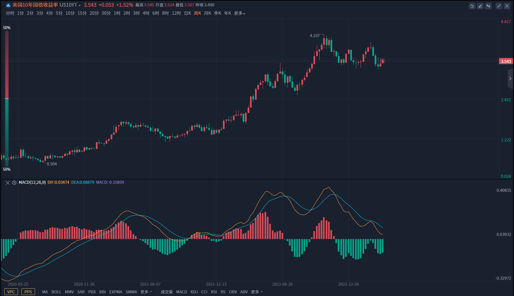
Task: Open the US10YT symbol dropdown
Action: (70, 5)
